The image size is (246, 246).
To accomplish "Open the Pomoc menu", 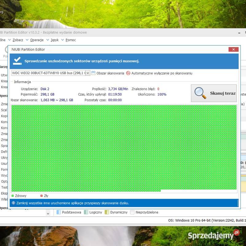I will pos(71,40).
